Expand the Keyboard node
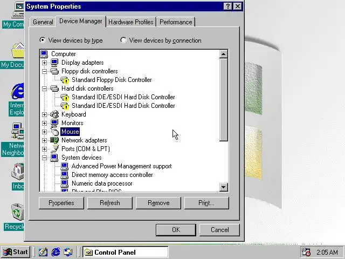The image size is (345, 259). [44, 114]
